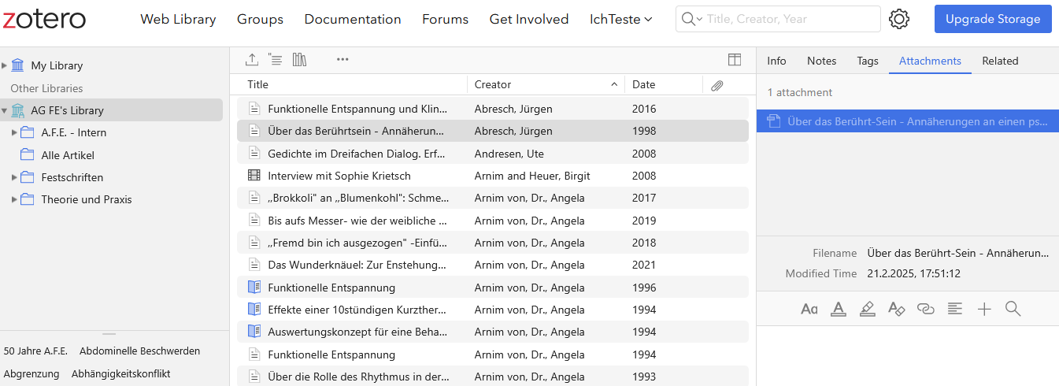Expand the A.F.E. - Intern collection
Screen dimensions: 1059x386
click(x=14, y=132)
